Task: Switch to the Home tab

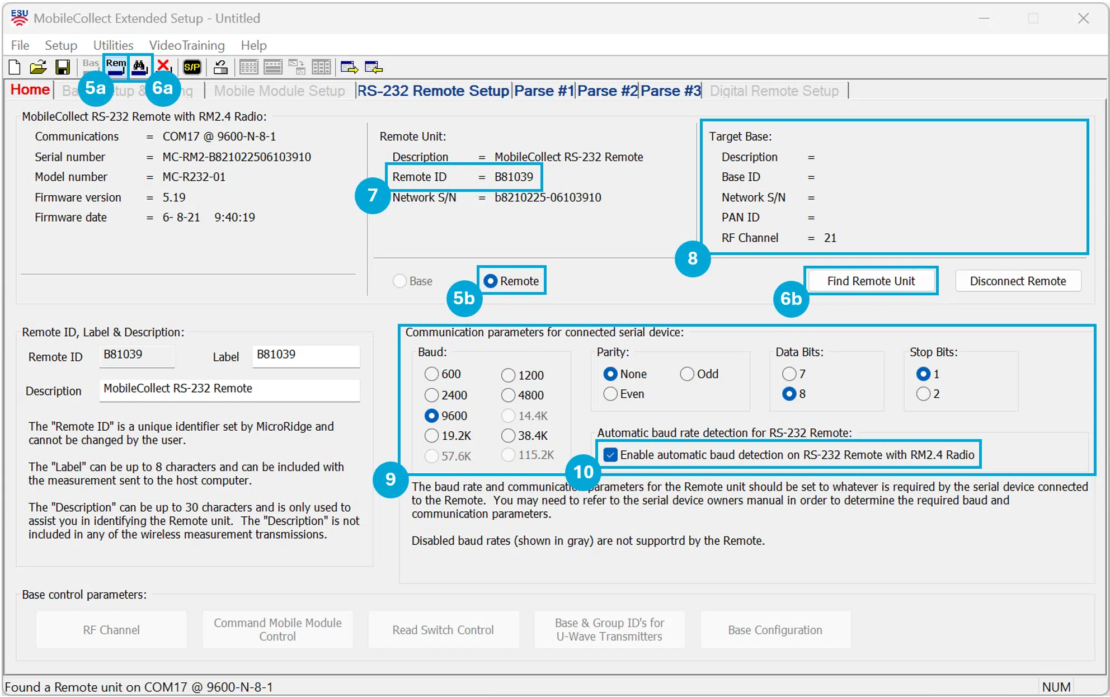Action: 30,90
